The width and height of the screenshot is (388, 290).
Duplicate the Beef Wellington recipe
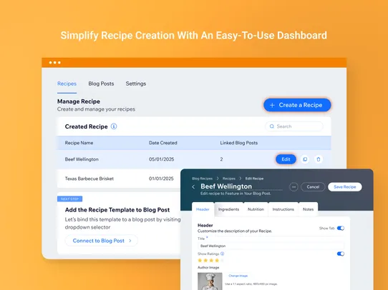pos(305,159)
